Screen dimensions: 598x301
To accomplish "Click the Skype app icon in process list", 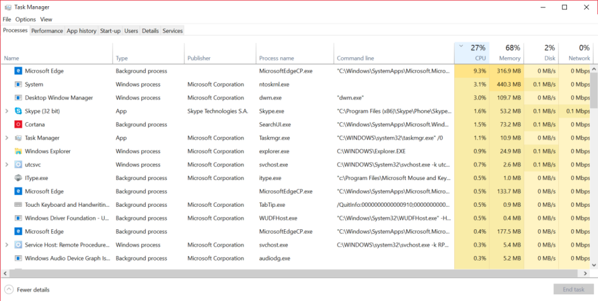I will pyautogui.click(x=18, y=111).
